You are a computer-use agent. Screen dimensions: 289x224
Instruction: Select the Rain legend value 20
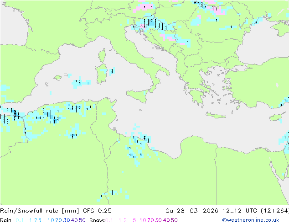pyautogui.click(x=59, y=220)
